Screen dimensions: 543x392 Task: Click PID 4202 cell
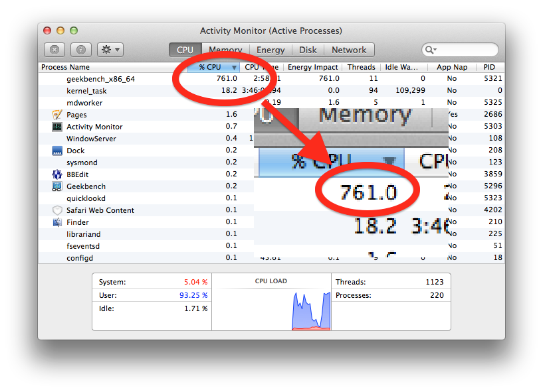[492, 210]
